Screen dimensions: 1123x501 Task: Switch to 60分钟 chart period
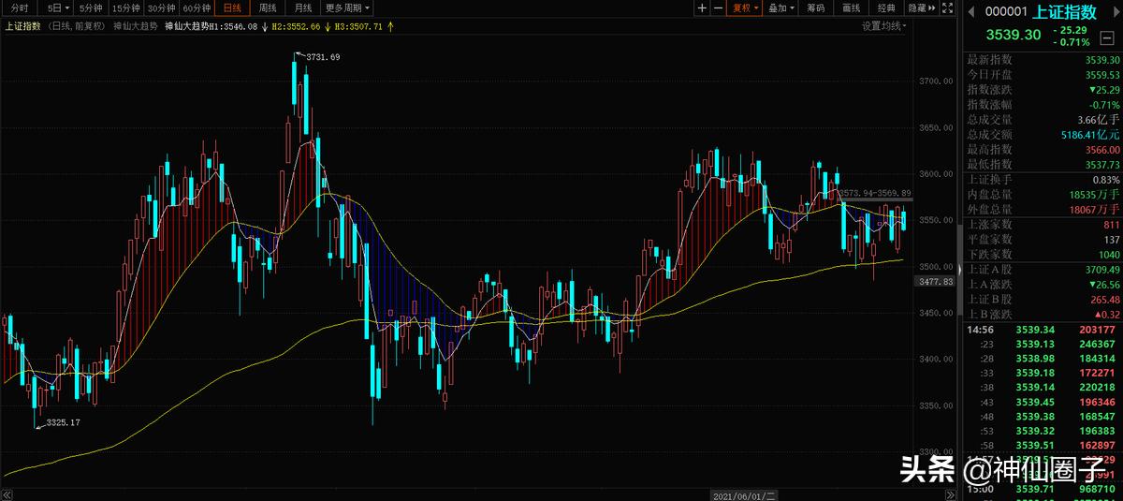point(197,7)
